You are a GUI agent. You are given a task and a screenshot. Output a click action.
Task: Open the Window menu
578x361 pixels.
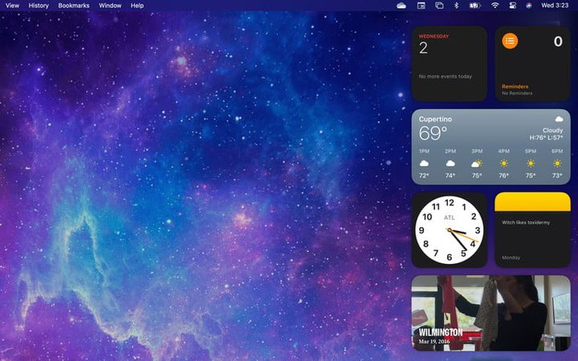pyautogui.click(x=110, y=6)
